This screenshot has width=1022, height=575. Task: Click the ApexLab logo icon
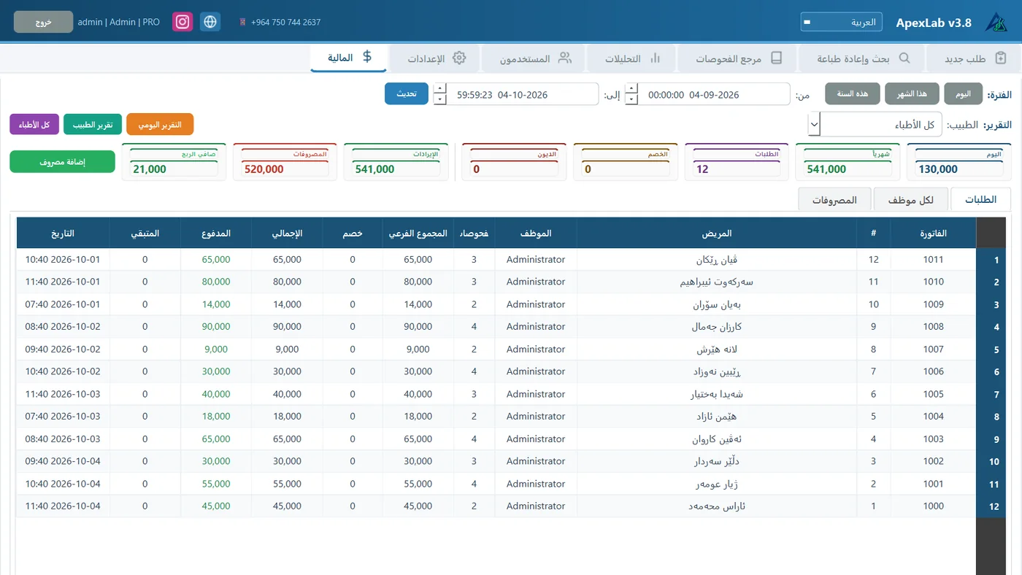tap(996, 23)
